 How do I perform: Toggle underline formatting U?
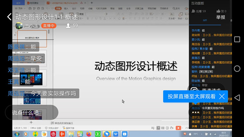pos(96,18)
